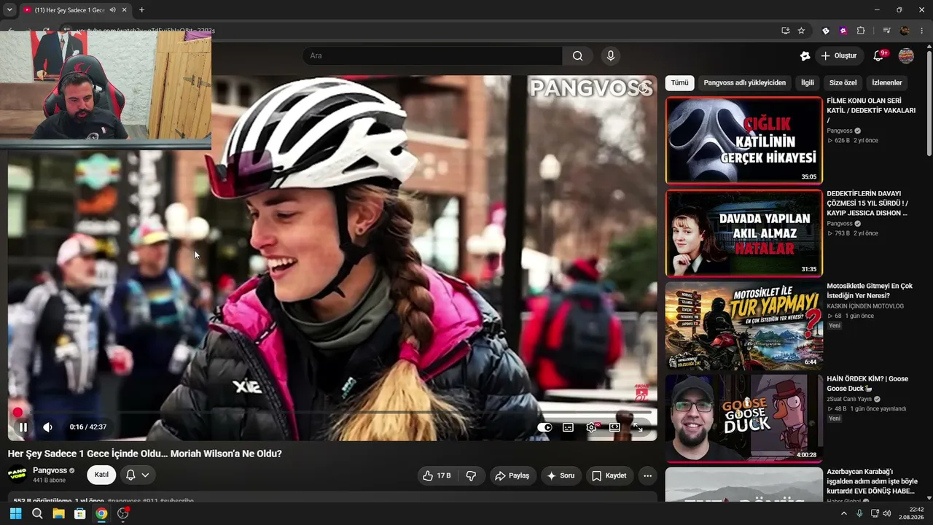This screenshot has width=933, height=525.
Task: Open the Chrome profile avatar
Action: point(905,31)
